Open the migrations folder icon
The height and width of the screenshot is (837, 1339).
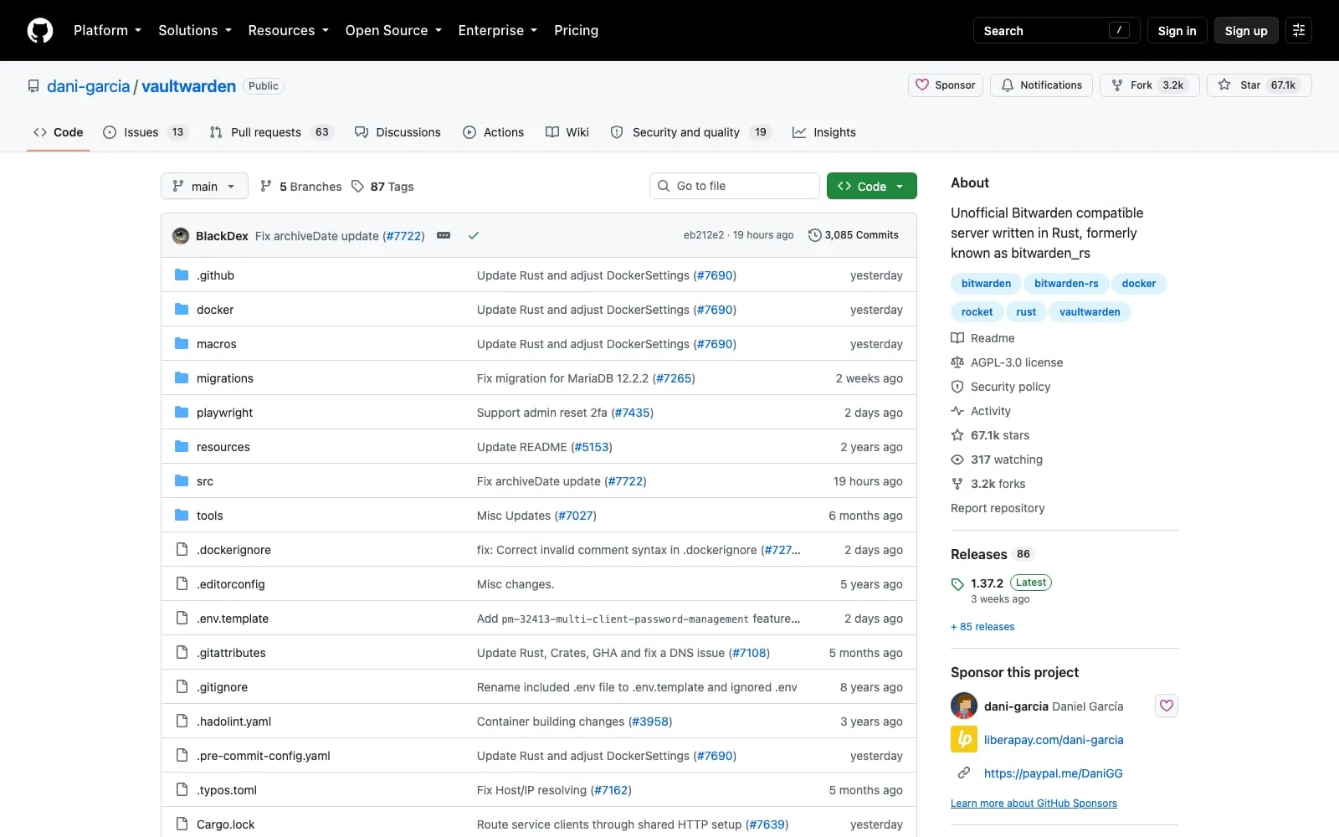tap(182, 377)
